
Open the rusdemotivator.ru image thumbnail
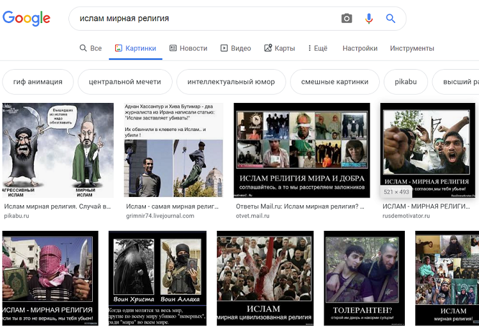point(428,150)
